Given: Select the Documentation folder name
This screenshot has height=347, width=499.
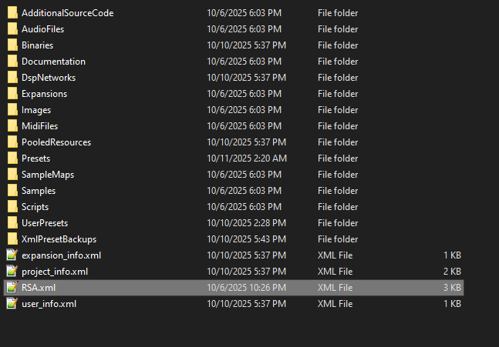Looking at the screenshot, I should tap(53, 62).
